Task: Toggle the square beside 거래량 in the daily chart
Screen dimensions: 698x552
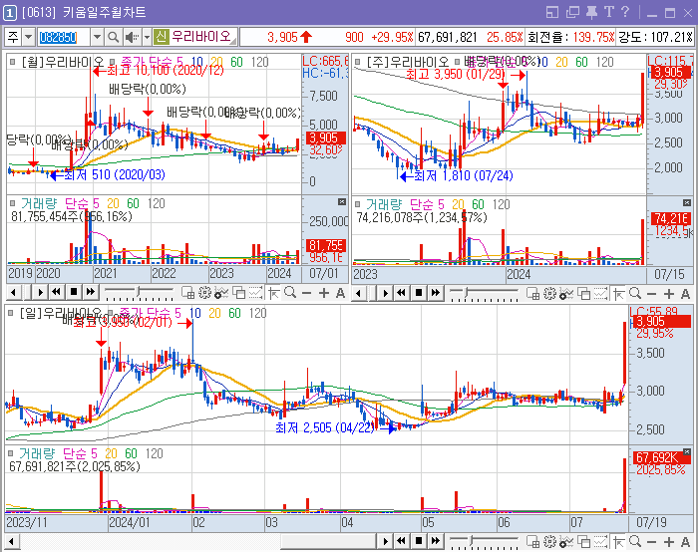Action: click(x=11, y=453)
